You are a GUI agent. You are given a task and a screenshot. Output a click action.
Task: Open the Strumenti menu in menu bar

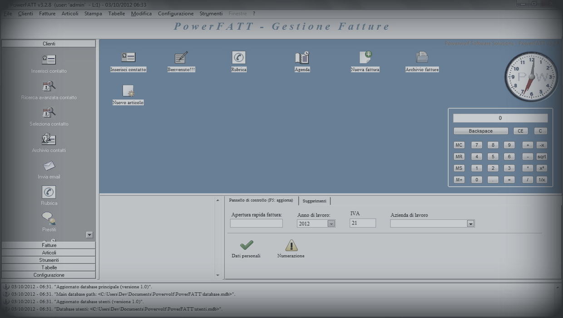point(211,14)
